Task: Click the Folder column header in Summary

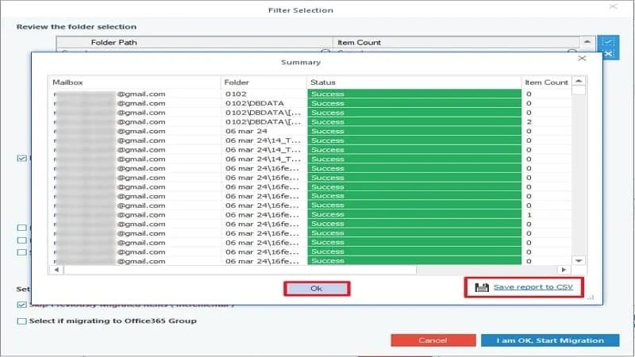Action: click(x=264, y=83)
